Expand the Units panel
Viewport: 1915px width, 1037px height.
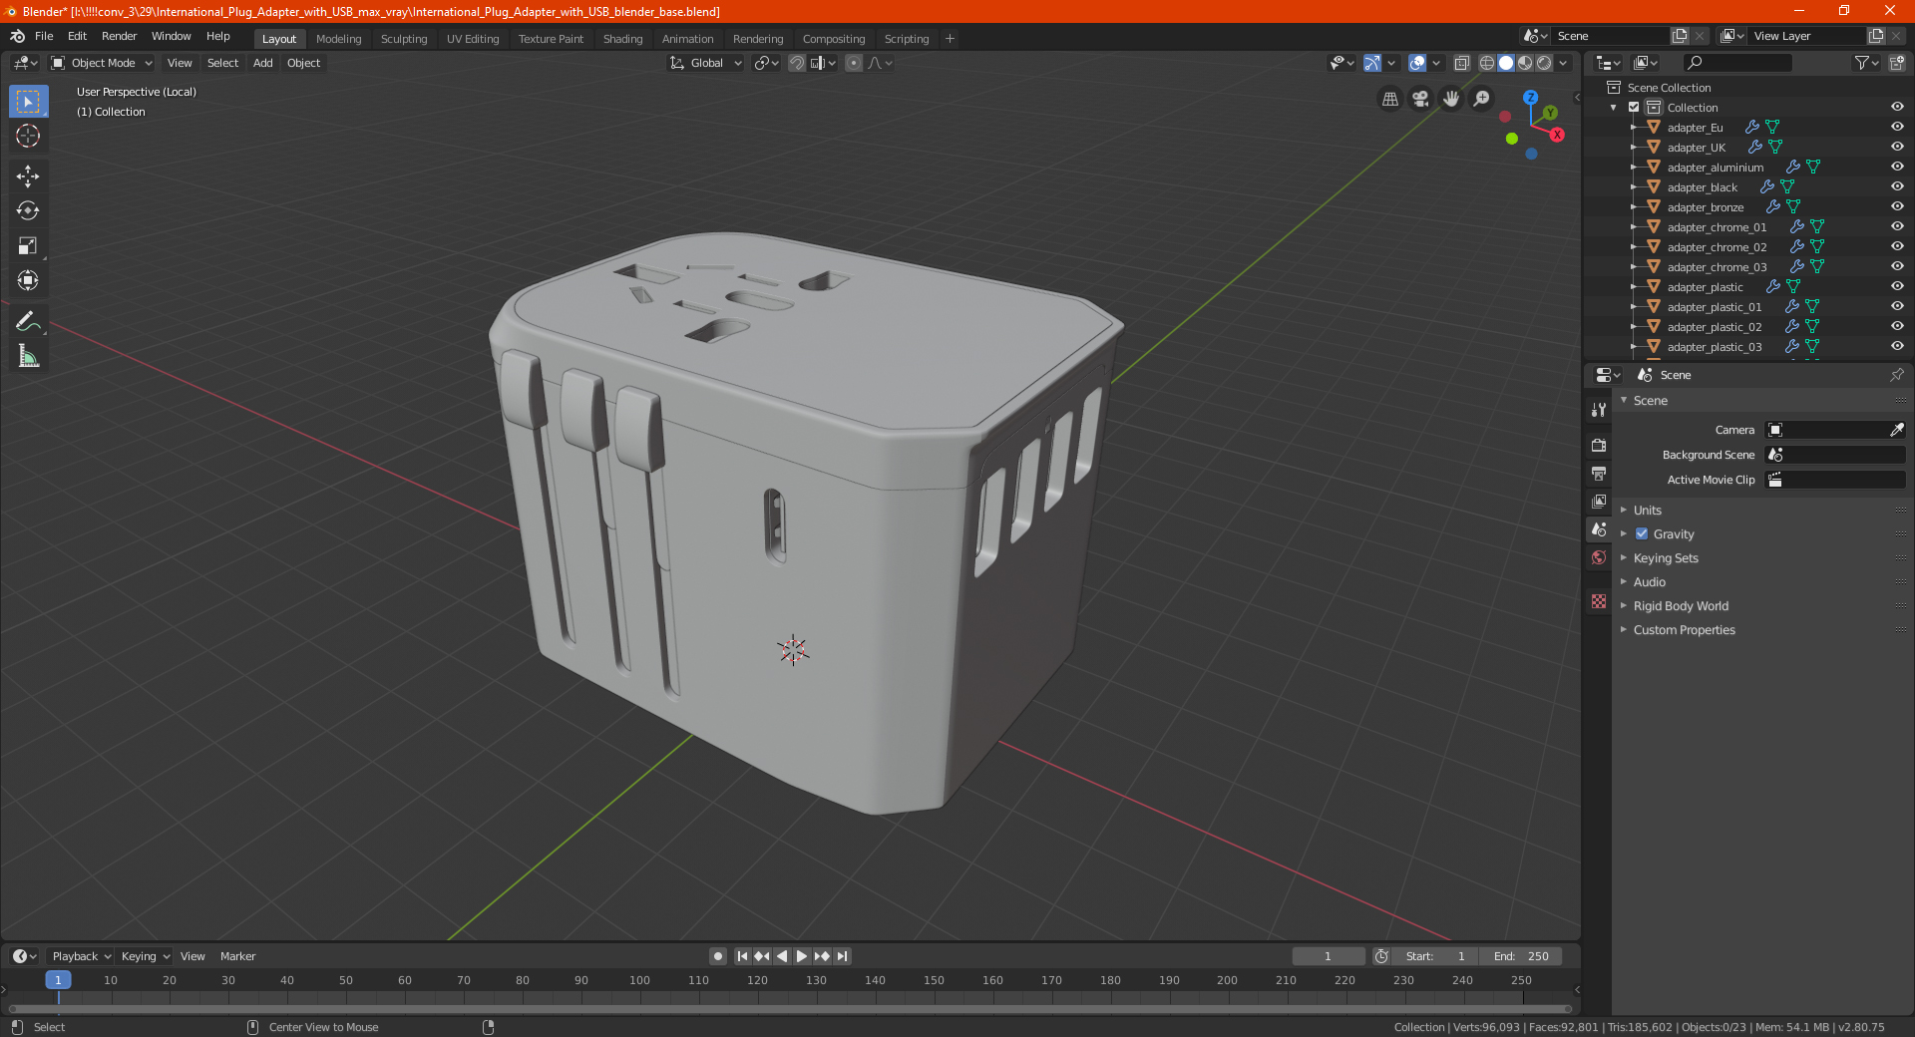click(1647, 511)
